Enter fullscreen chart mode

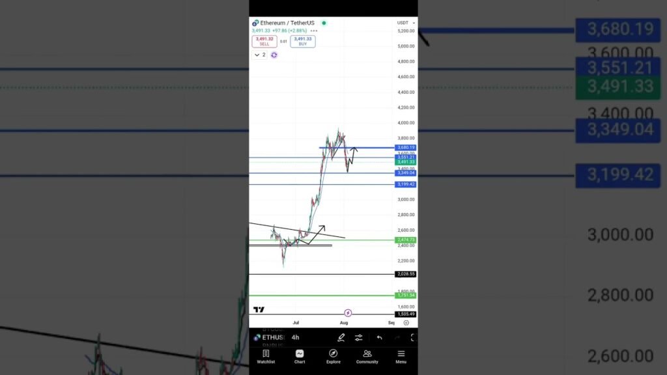[x=412, y=337]
